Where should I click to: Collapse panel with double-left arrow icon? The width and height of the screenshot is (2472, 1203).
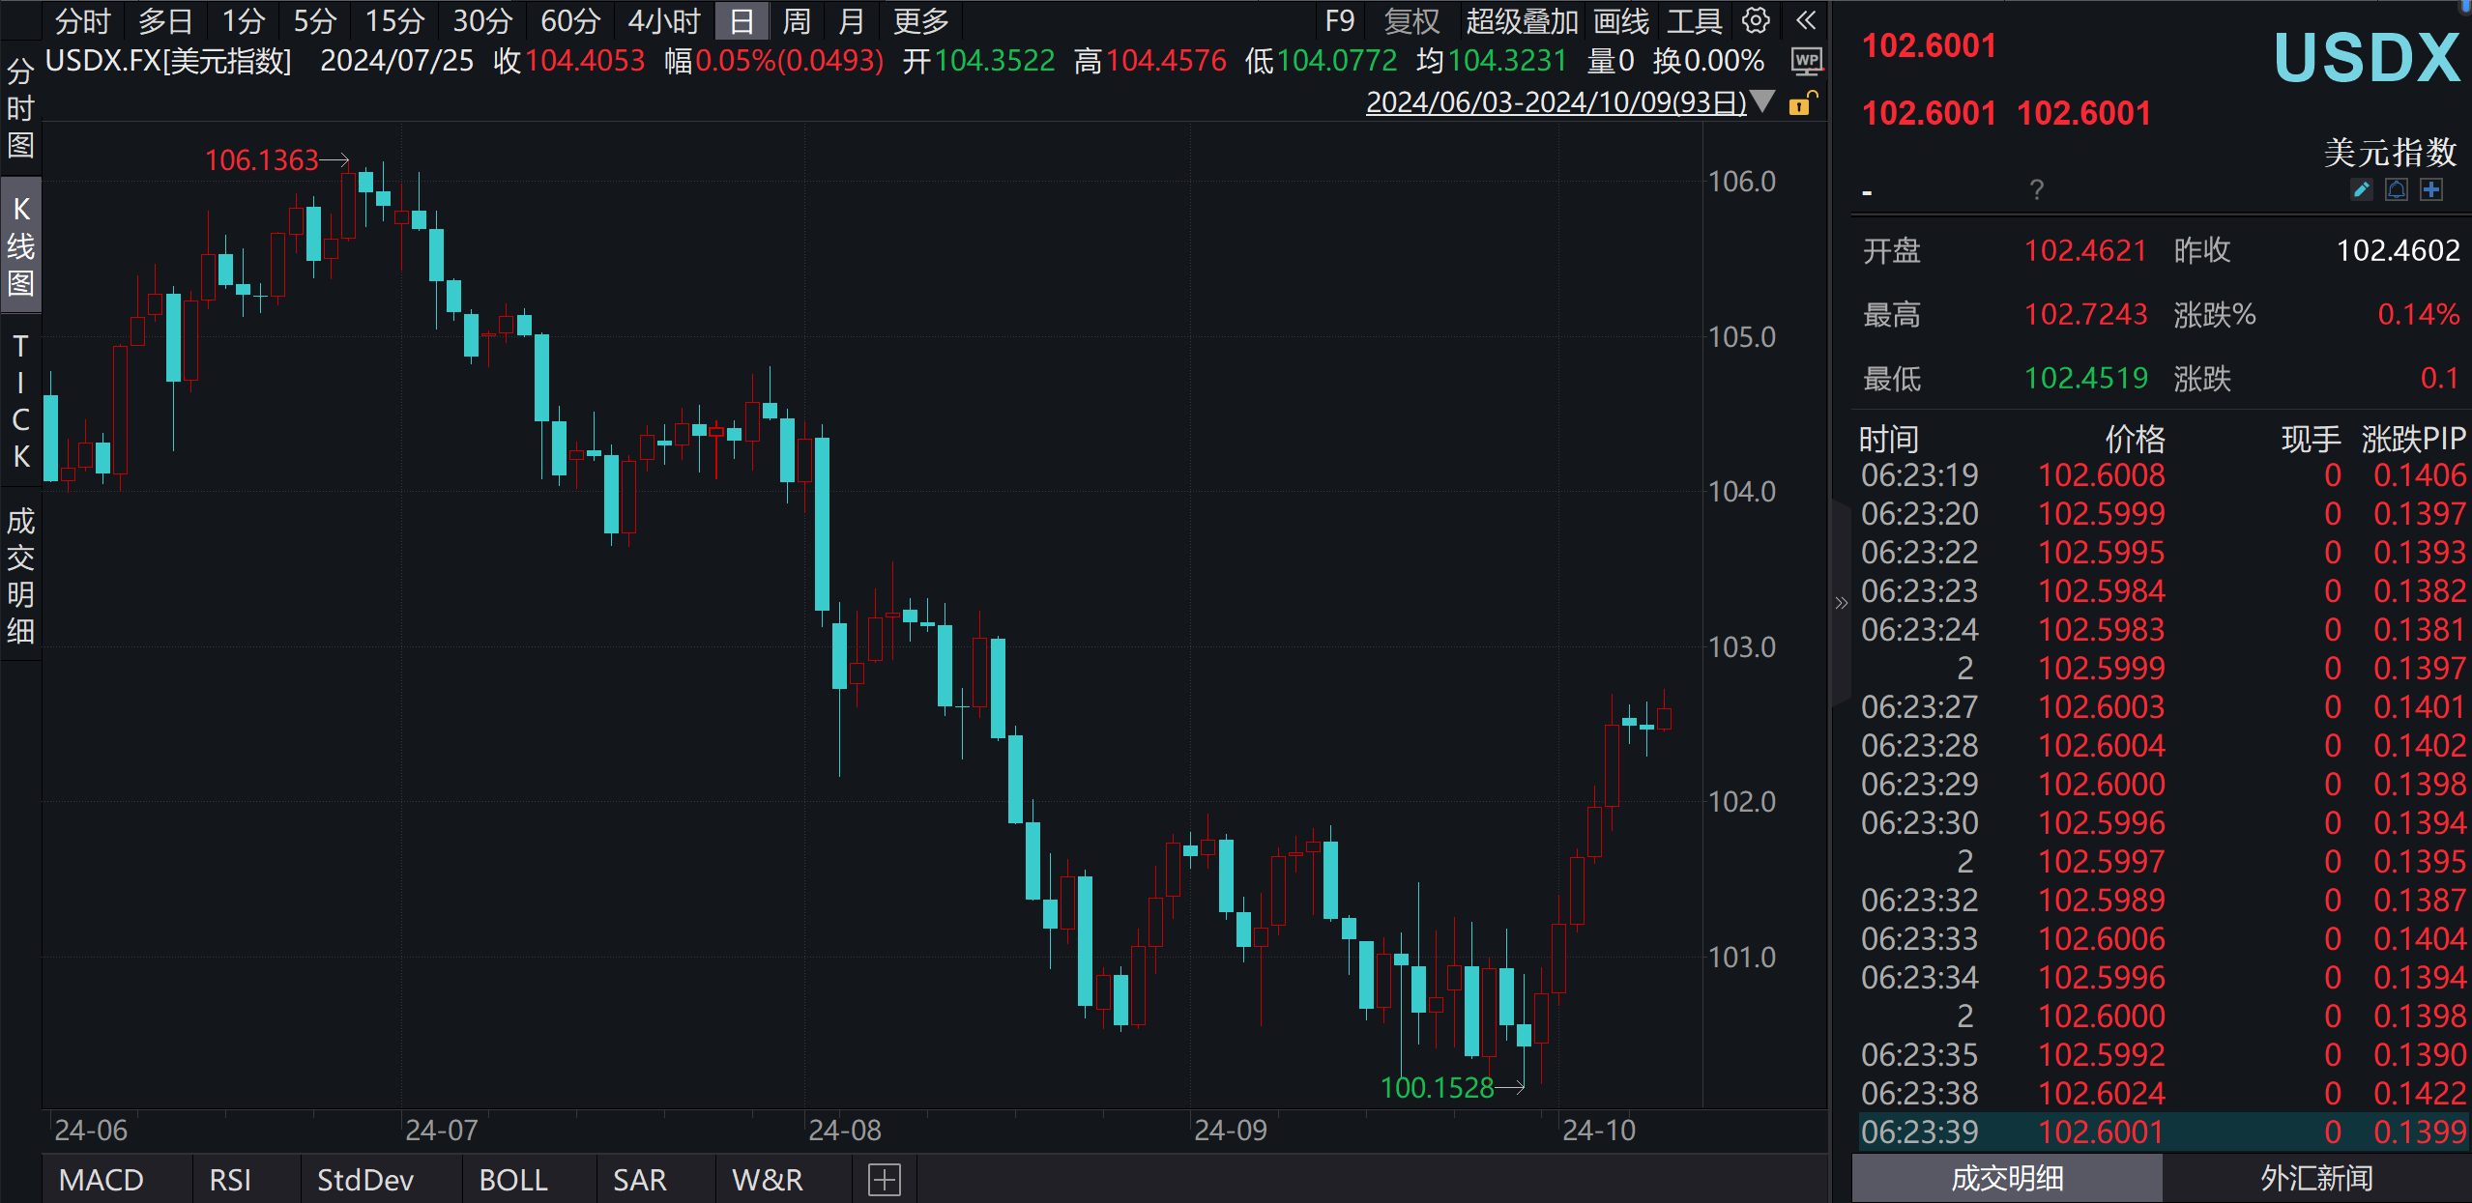click(x=1805, y=20)
